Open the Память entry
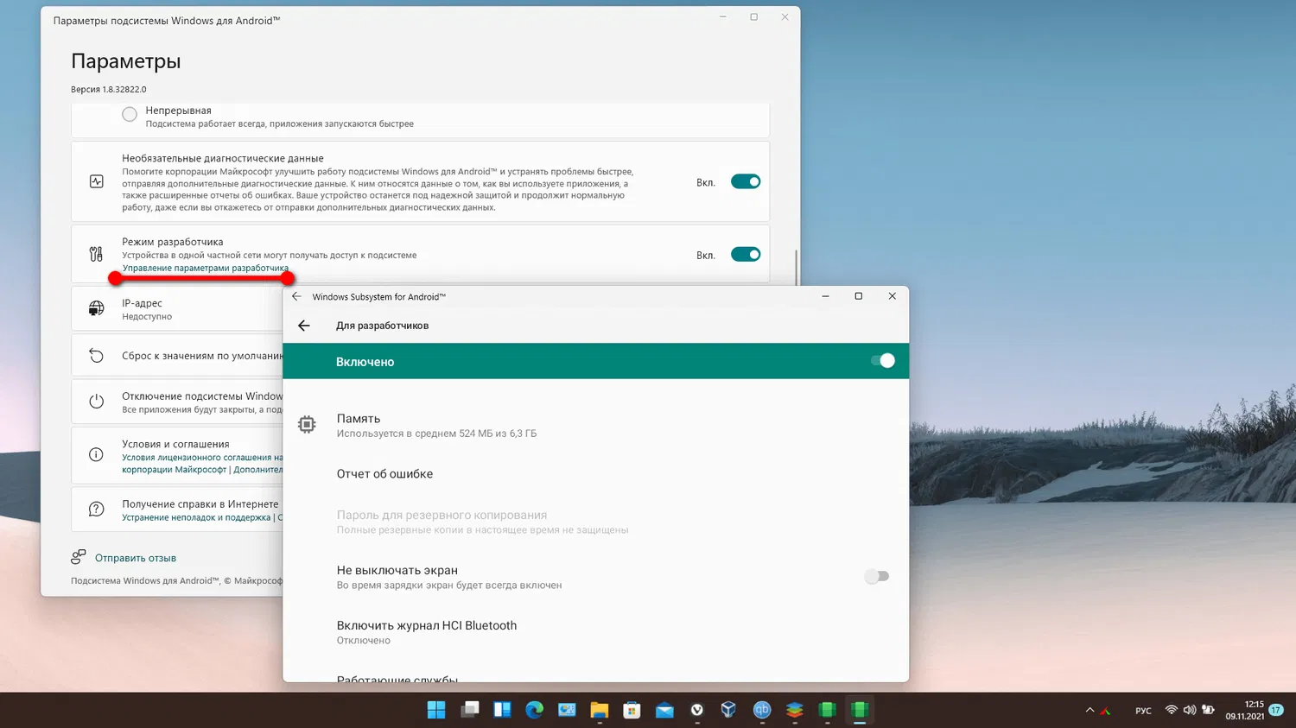This screenshot has width=1296, height=728. click(x=595, y=425)
